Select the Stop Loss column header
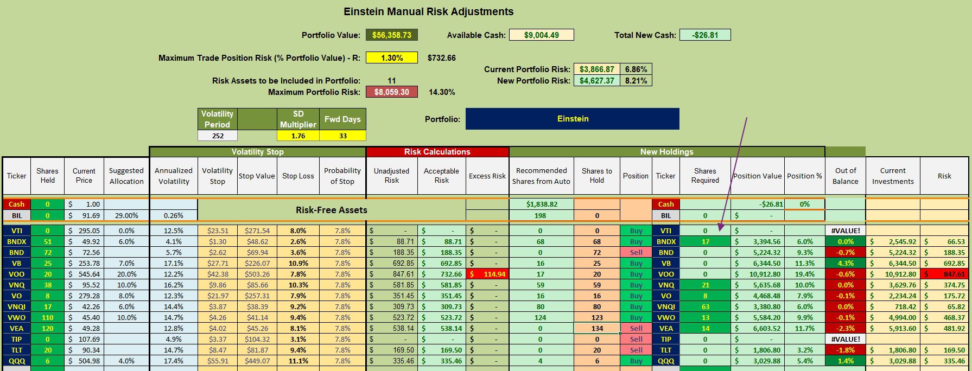972x371 pixels. pos(298,176)
